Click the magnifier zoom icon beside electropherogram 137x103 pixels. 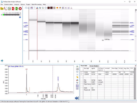click(x=77, y=66)
